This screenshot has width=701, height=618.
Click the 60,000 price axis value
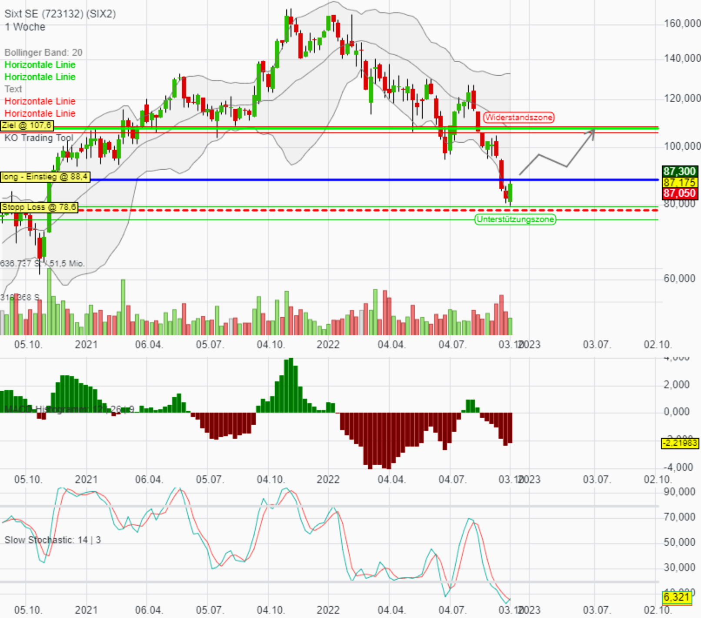tap(680, 279)
